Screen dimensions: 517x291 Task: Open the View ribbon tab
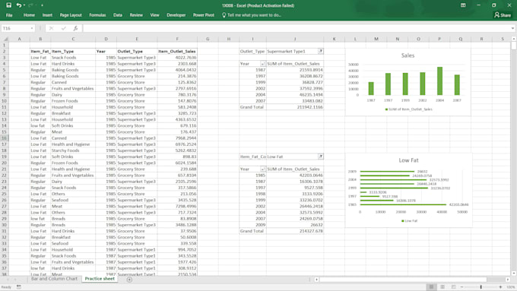coord(154,15)
